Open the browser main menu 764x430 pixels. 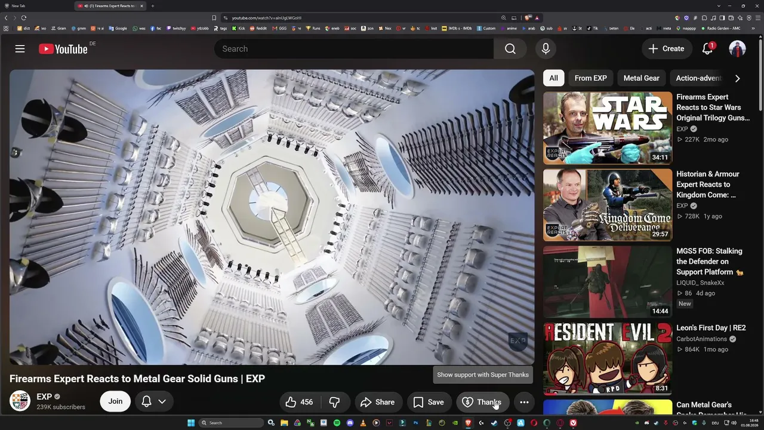[757, 18]
